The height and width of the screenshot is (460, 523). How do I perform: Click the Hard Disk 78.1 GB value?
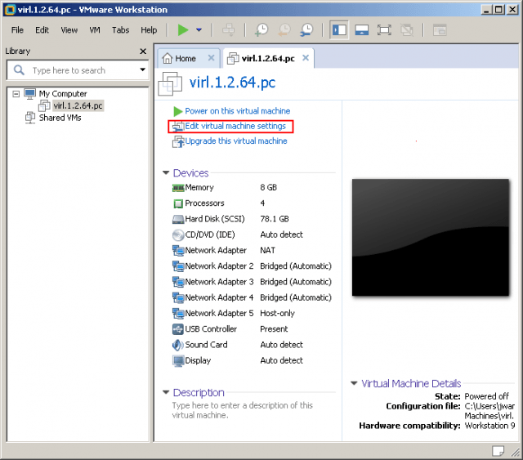coord(275,219)
